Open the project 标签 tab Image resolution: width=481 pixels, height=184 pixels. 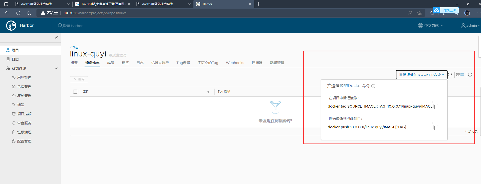[125, 63]
